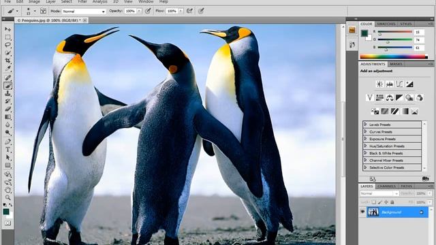Open the Opacity dropdown arrow in options bar
Viewport: 436px width, 245px height.
click(x=139, y=11)
